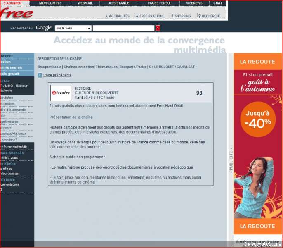This screenshot has width=283, height=248.
Task: Click the back arrow icon beside Page précédente
Action: pos(40,75)
